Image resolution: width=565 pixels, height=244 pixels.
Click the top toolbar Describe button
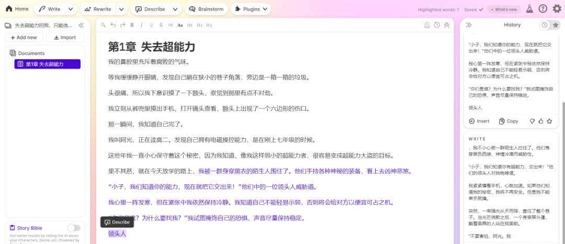pyautogui.click(x=150, y=9)
